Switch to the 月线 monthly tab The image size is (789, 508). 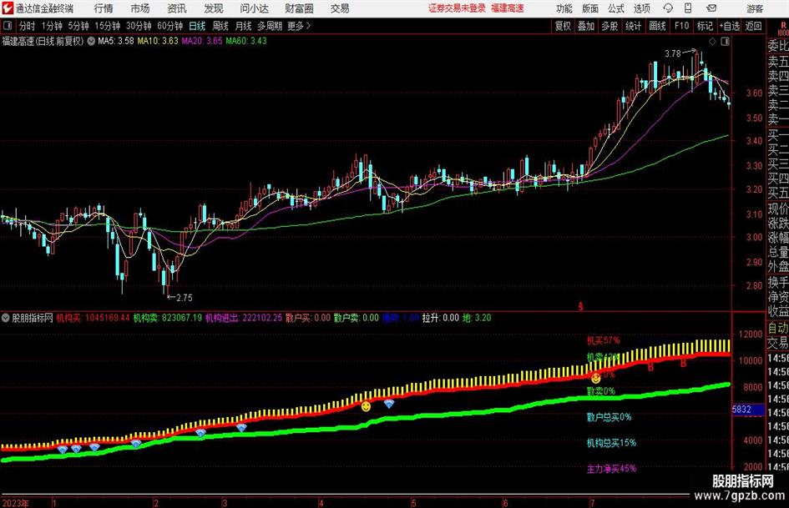click(244, 26)
